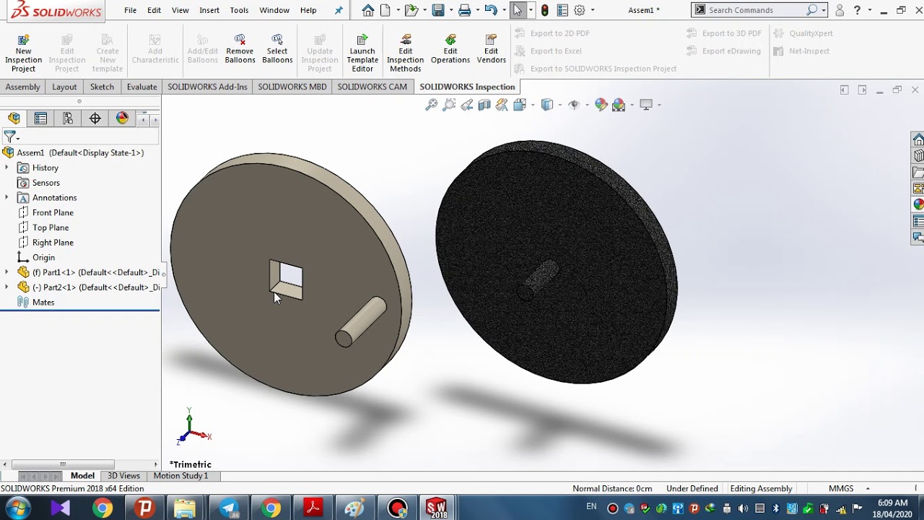Image resolution: width=924 pixels, height=520 pixels.
Task: Click the Save floppy disk icon
Action: point(437,10)
